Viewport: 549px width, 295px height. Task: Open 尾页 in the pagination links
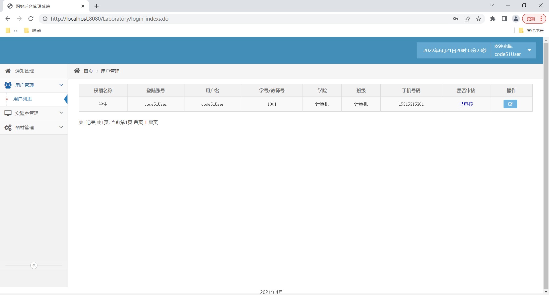(x=153, y=122)
